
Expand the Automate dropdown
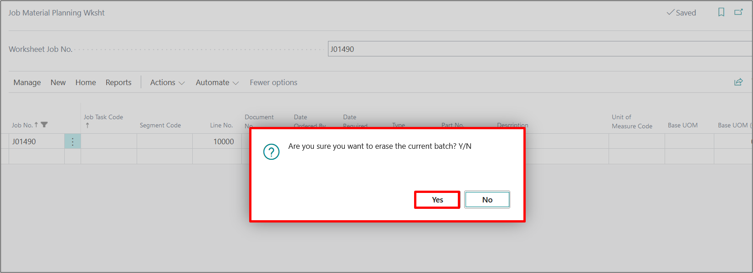(217, 82)
